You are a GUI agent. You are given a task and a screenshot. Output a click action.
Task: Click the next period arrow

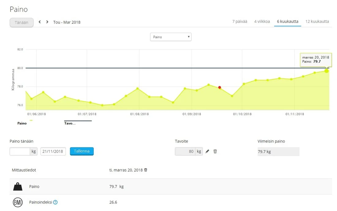pyautogui.click(x=47, y=22)
